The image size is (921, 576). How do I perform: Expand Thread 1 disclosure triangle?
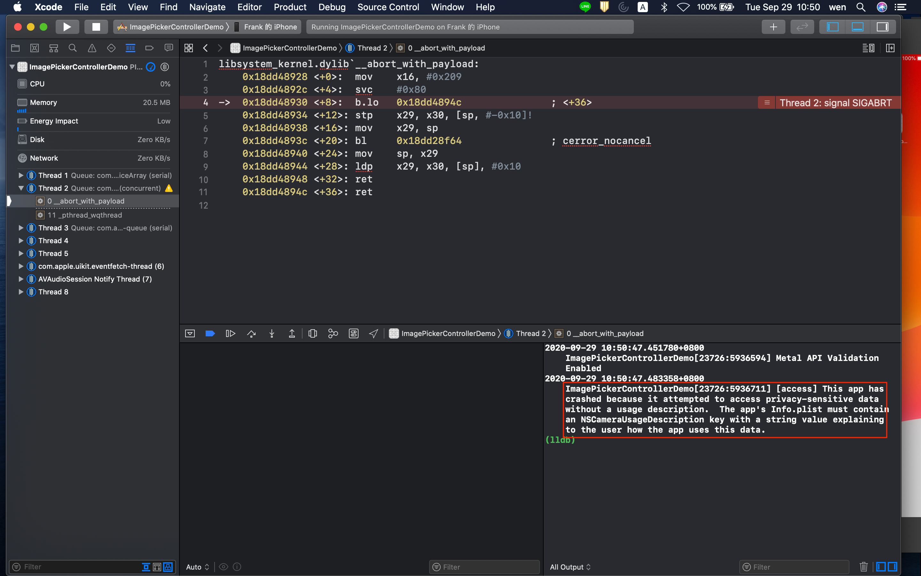(x=21, y=175)
